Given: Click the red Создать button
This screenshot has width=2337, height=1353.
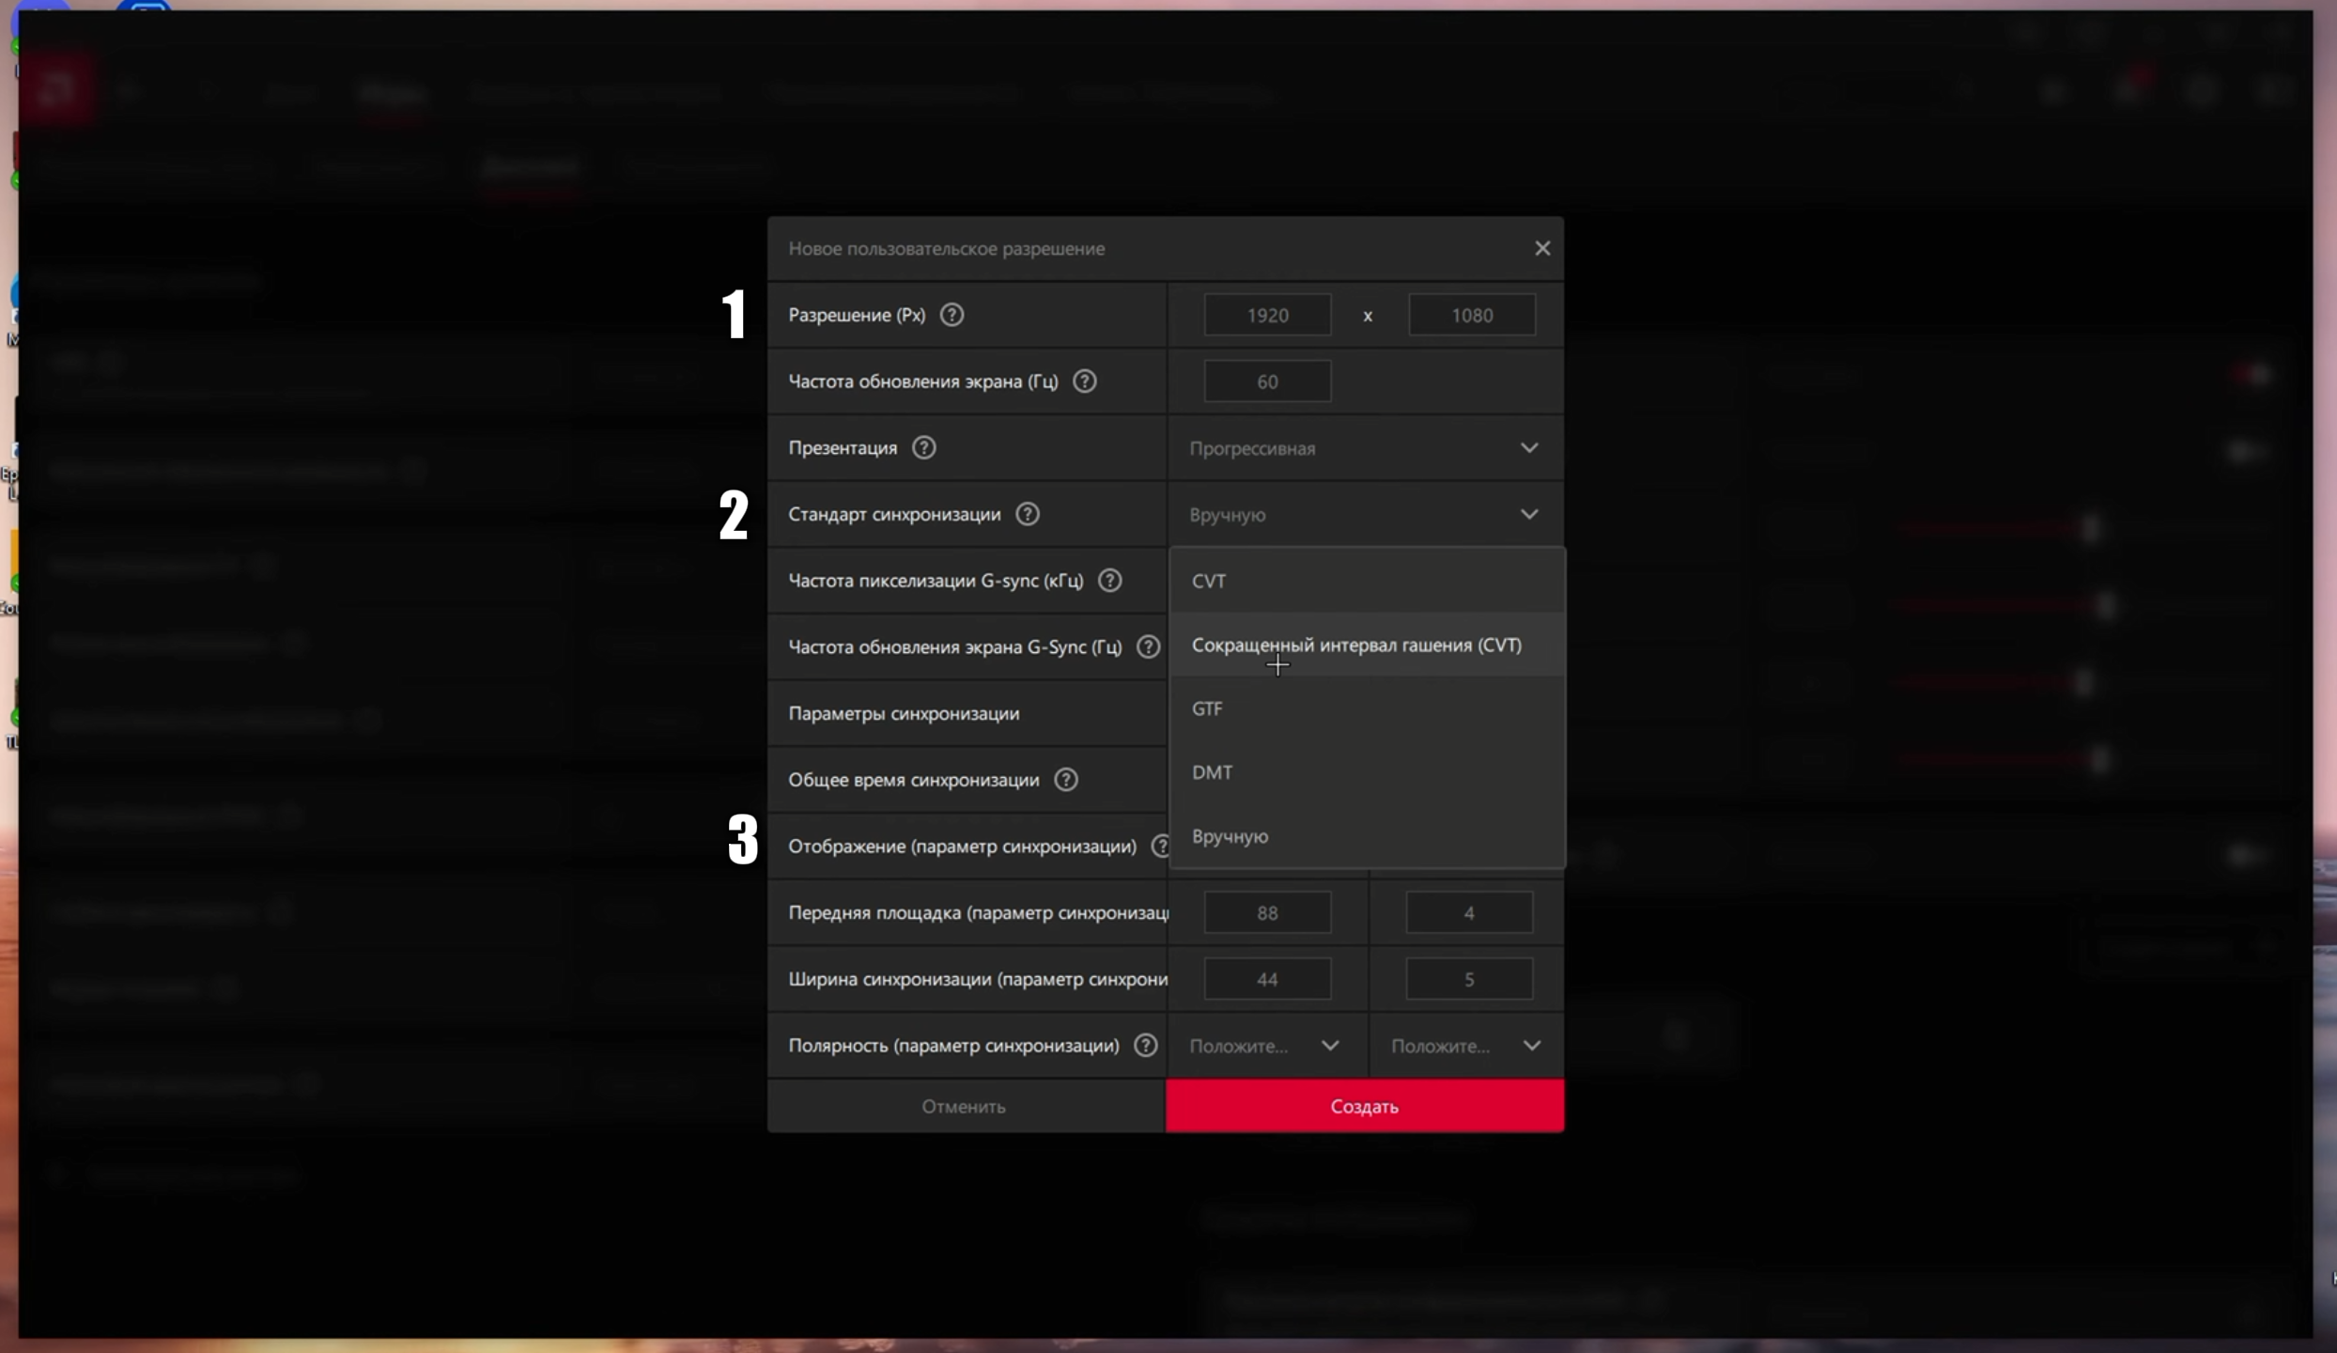Looking at the screenshot, I should tap(1365, 1106).
